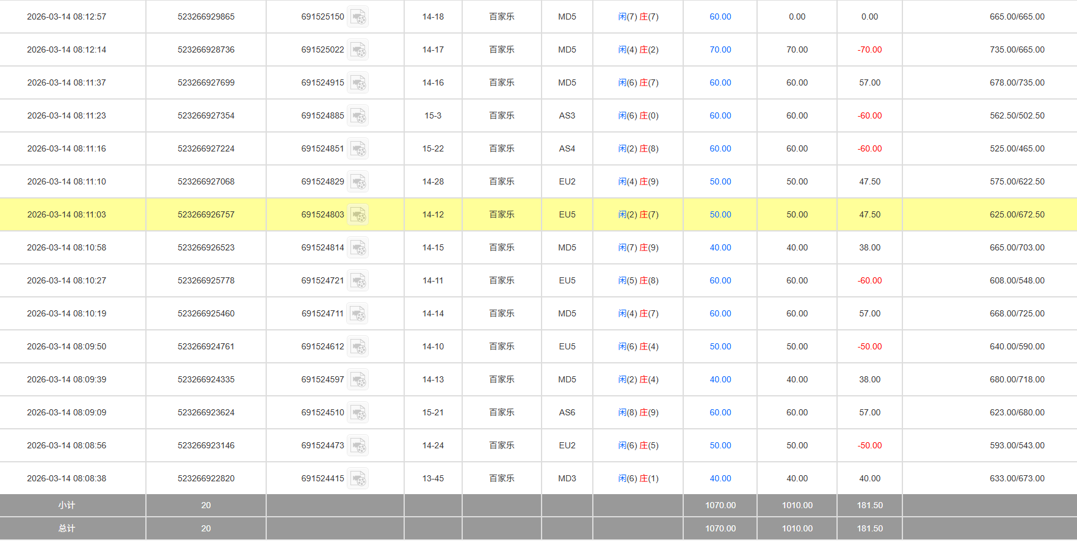Click video replay icon beside 691524915
This screenshot has width=1077, height=543.
358,83
